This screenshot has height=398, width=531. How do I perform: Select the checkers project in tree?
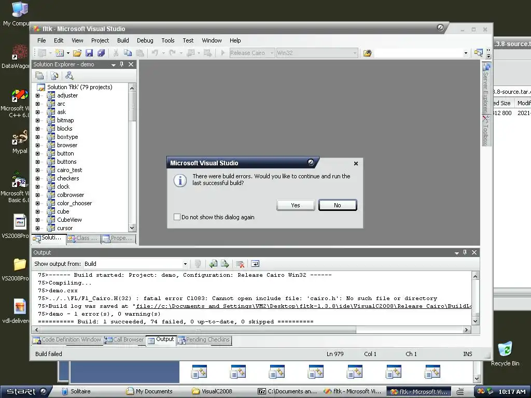click(68, 178)
